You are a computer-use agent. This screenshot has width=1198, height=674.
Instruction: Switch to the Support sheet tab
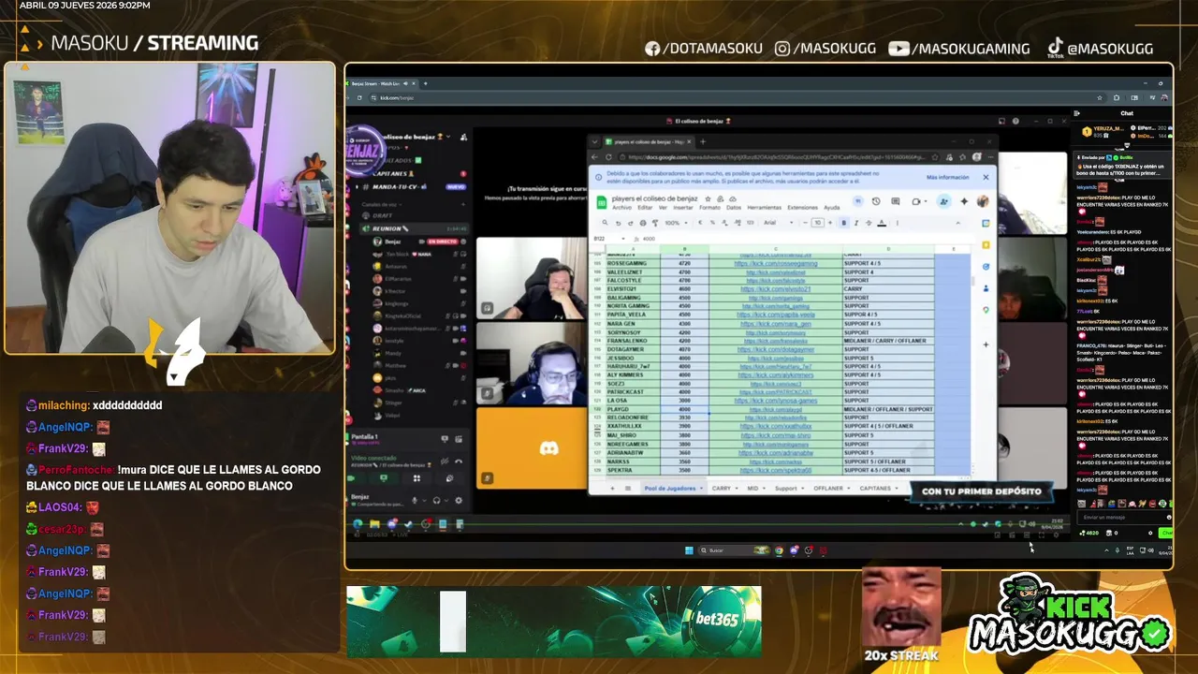point(786,488)
